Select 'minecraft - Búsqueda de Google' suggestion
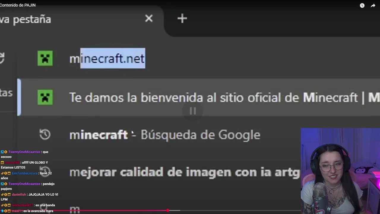380x214 pixels. (165, 135)
